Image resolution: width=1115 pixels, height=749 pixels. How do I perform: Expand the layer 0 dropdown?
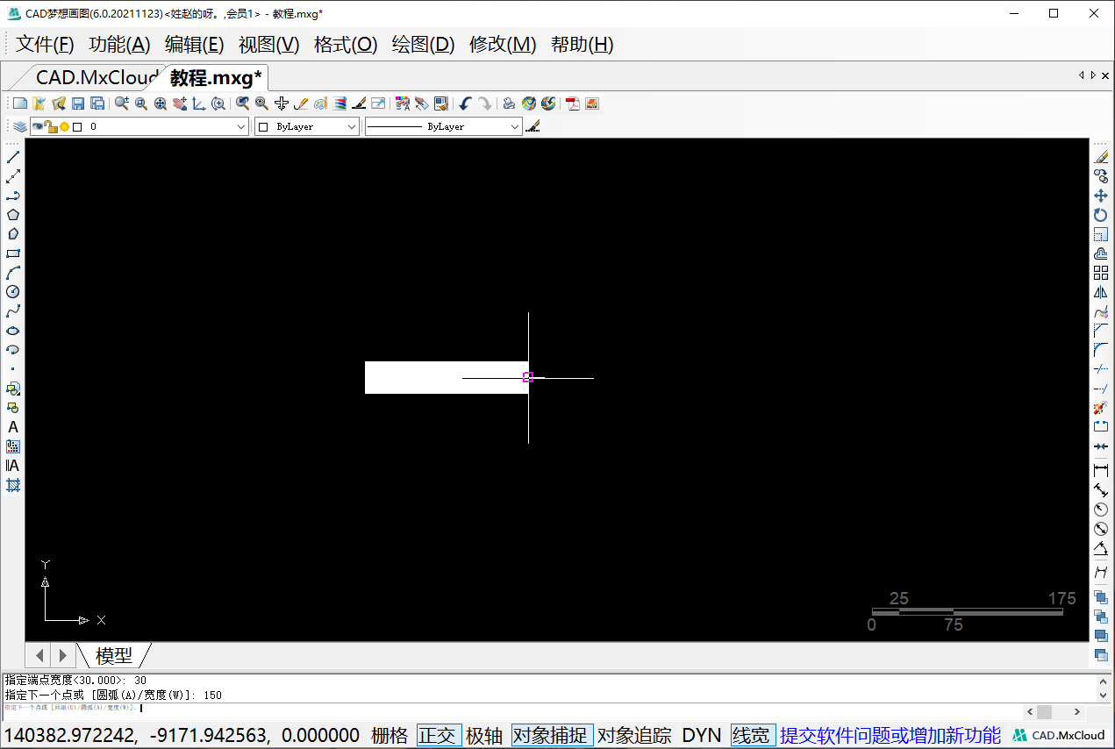(x=242, y=126)
